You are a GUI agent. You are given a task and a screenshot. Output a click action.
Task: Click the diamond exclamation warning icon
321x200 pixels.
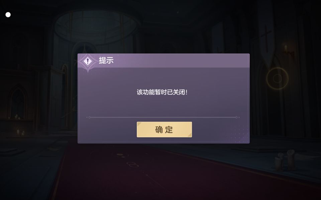(x=88, y=61)
